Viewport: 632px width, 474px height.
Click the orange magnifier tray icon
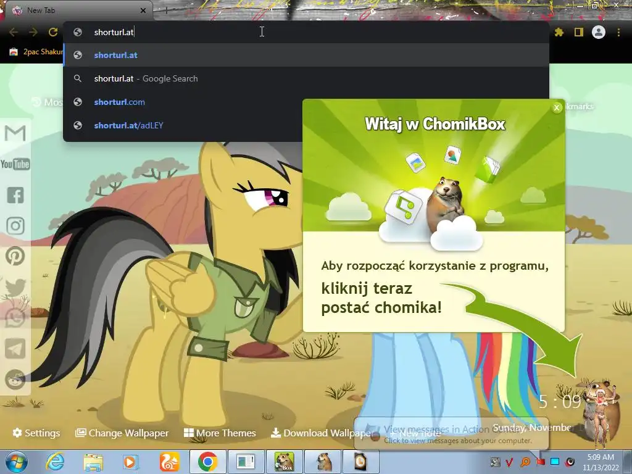pyautogui.click(x=526, y=462)
